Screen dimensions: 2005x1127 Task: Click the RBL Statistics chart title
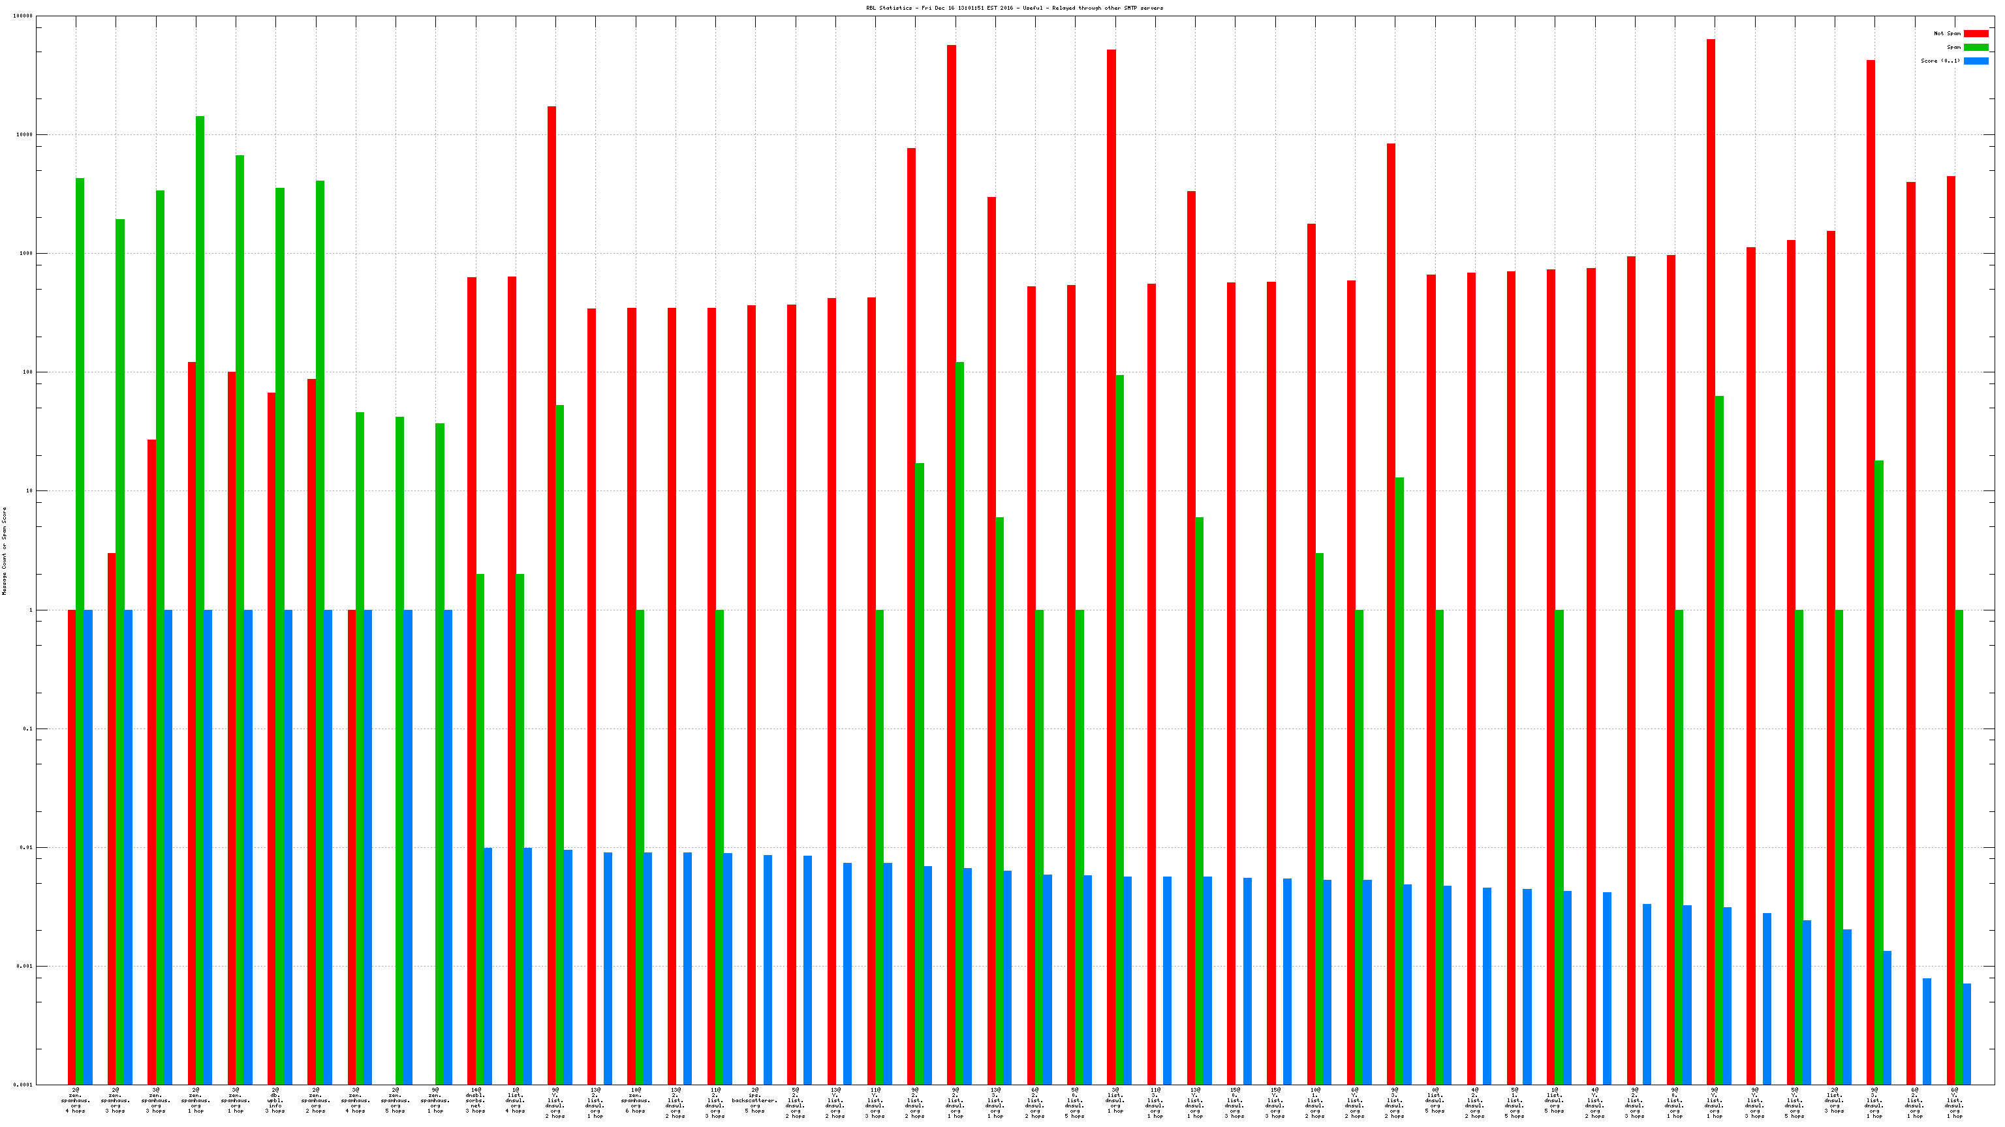coord(1014,8)
